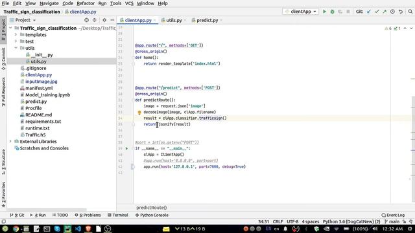This screenshot has height=233, width=415.
Task: Open the Problems tool window
Action: click(88, 215)
